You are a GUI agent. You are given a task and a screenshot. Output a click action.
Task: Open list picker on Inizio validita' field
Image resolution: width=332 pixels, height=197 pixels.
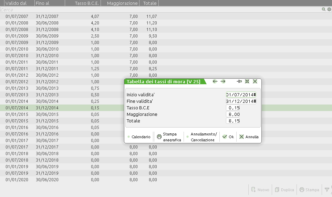click(x=255, y=95)
